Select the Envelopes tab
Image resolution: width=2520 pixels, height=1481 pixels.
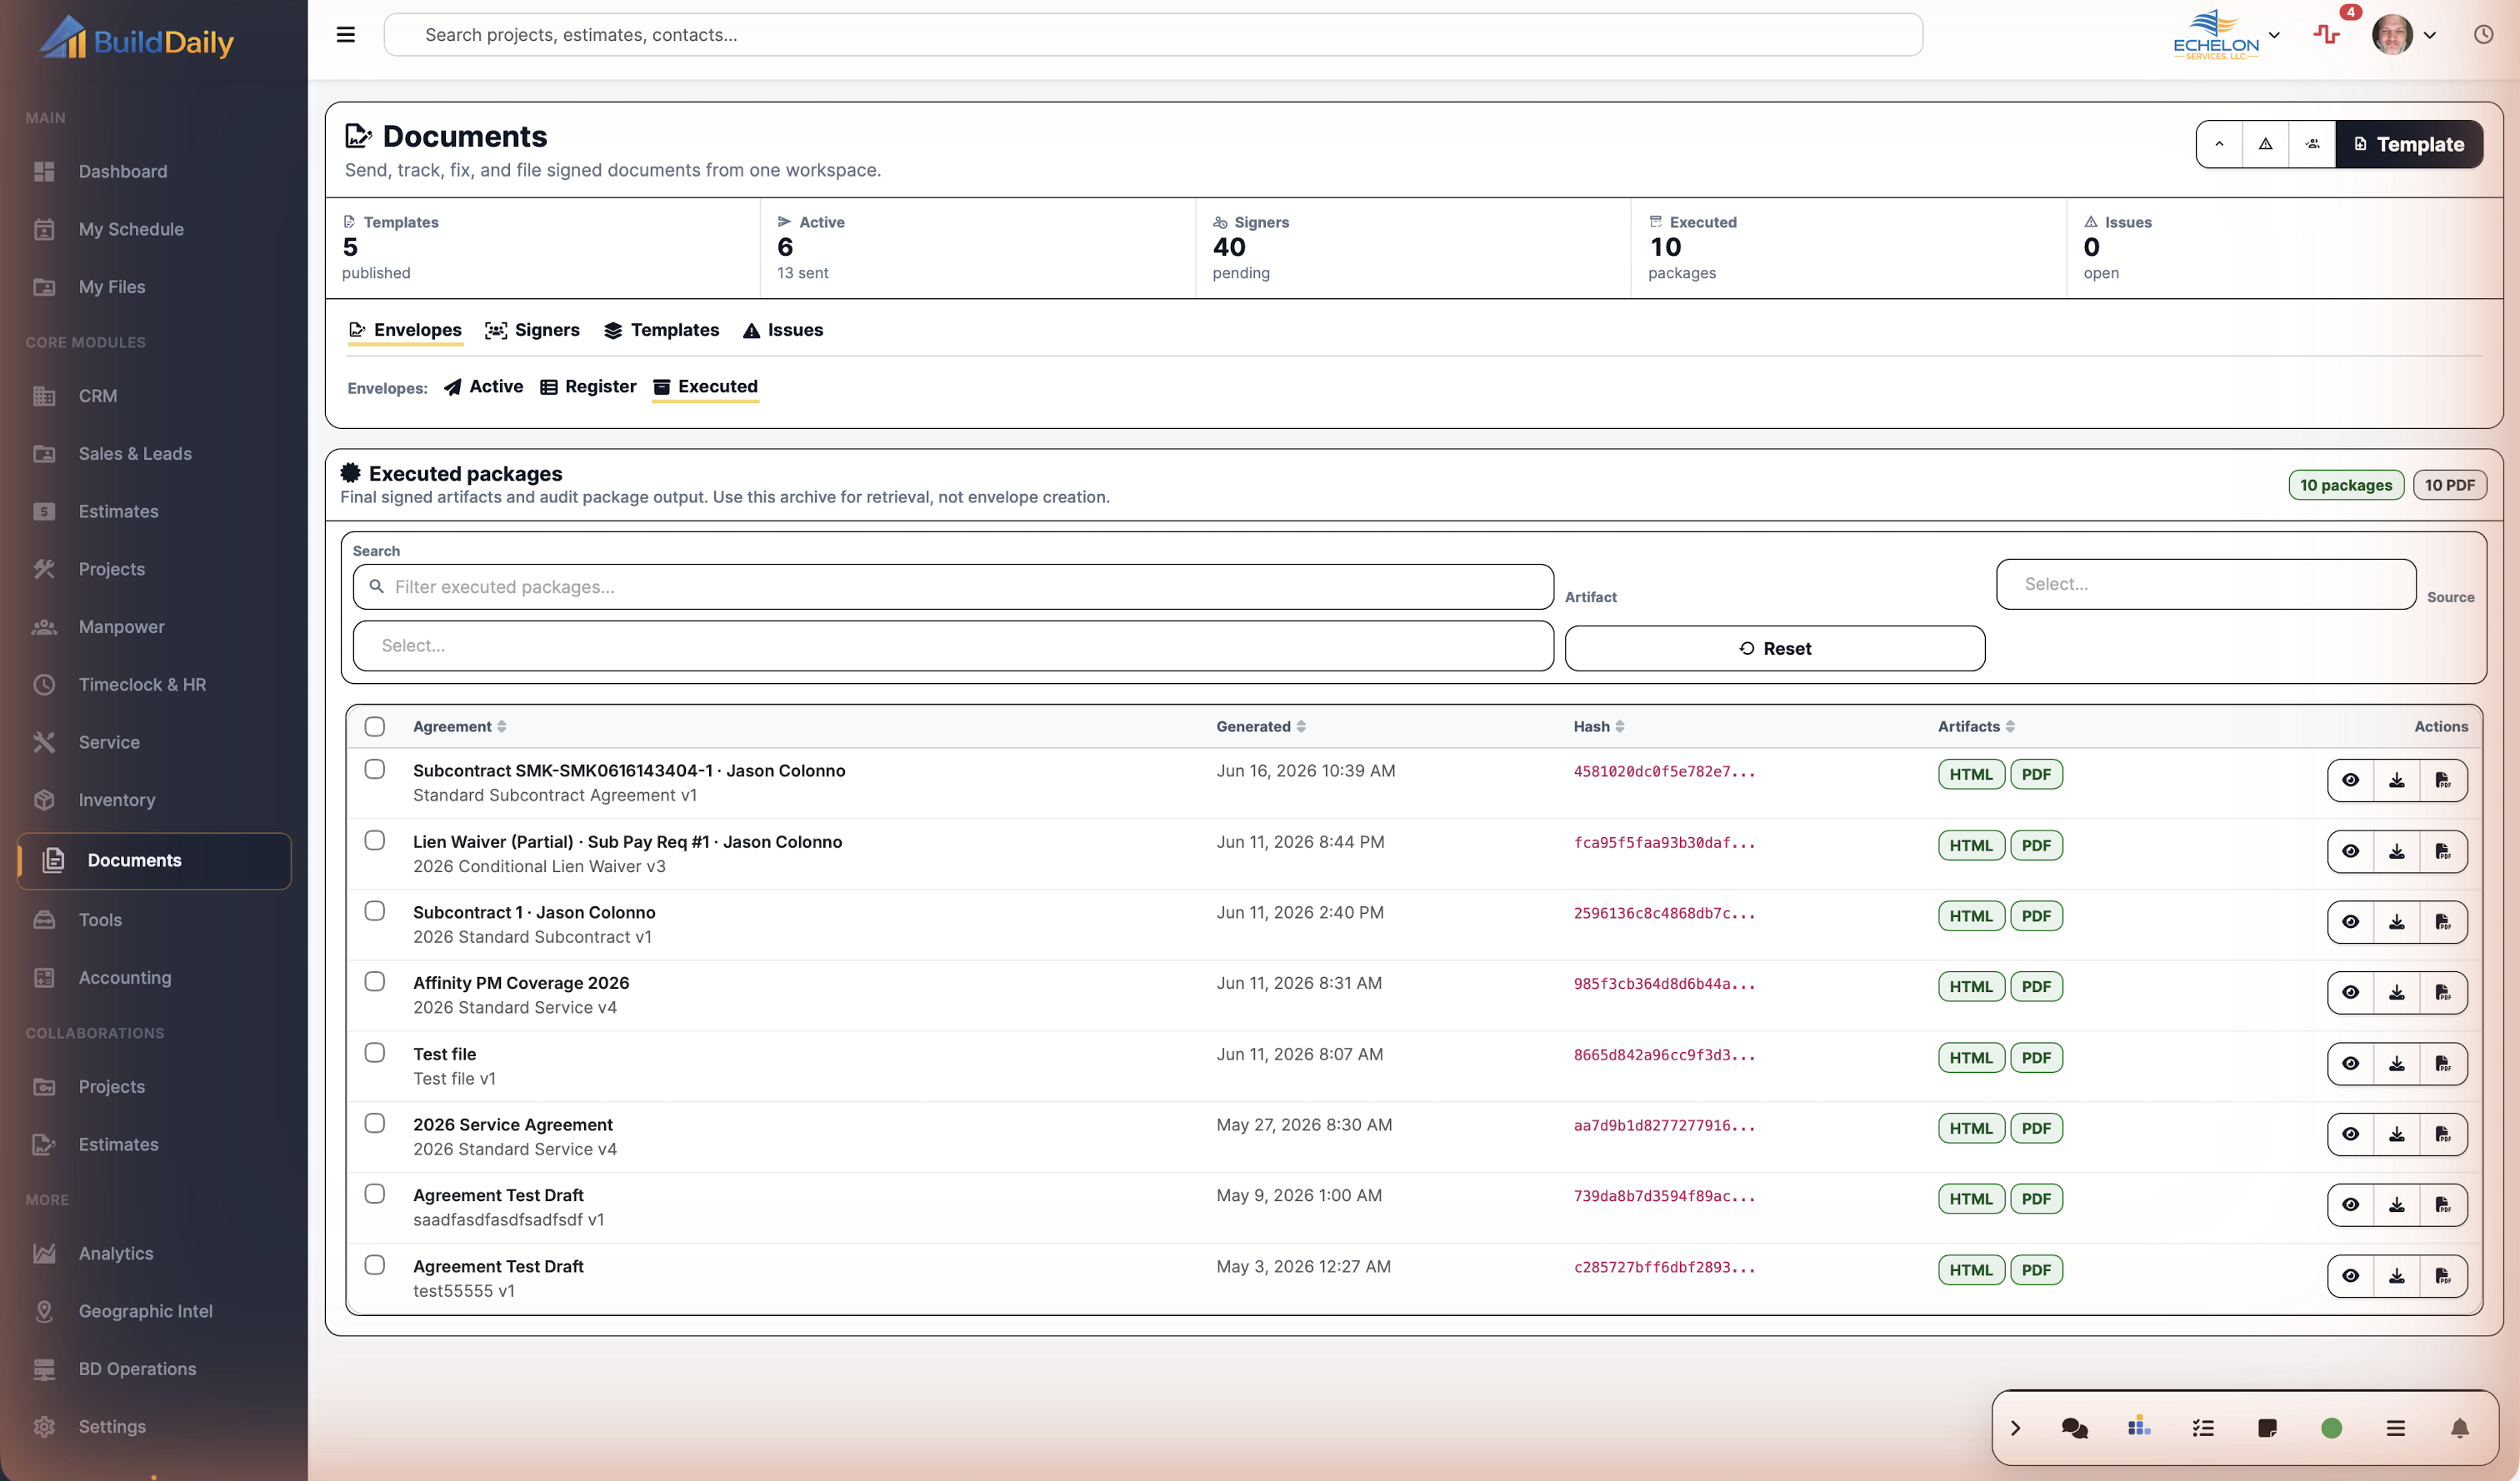tap(405, 330)
